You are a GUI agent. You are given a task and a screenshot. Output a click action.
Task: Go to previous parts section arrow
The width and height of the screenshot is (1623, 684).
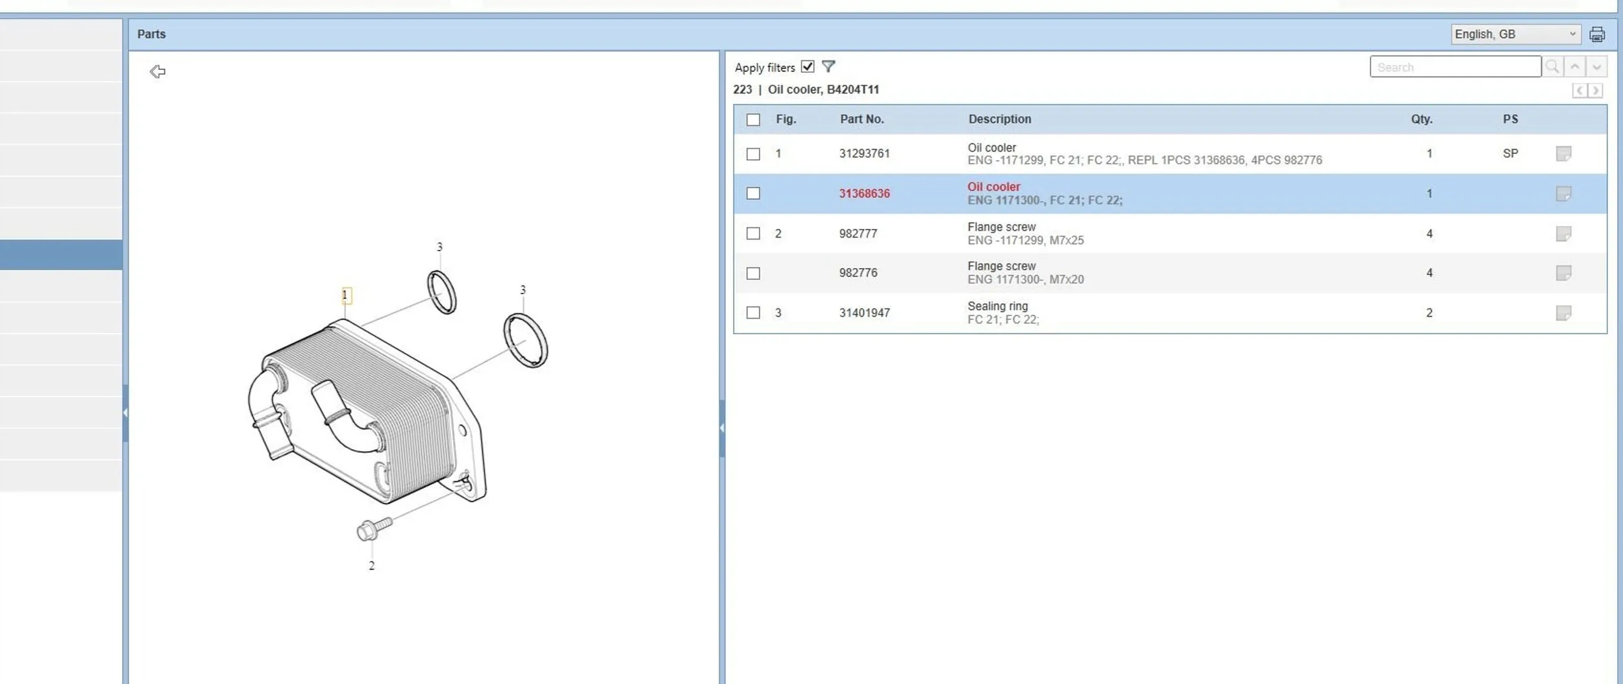tap(1580, 90)
